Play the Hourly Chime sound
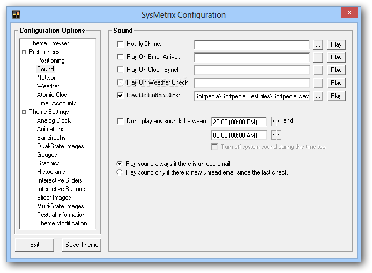Viewport: 372px width, 273px height. click(x=336, y=44)
